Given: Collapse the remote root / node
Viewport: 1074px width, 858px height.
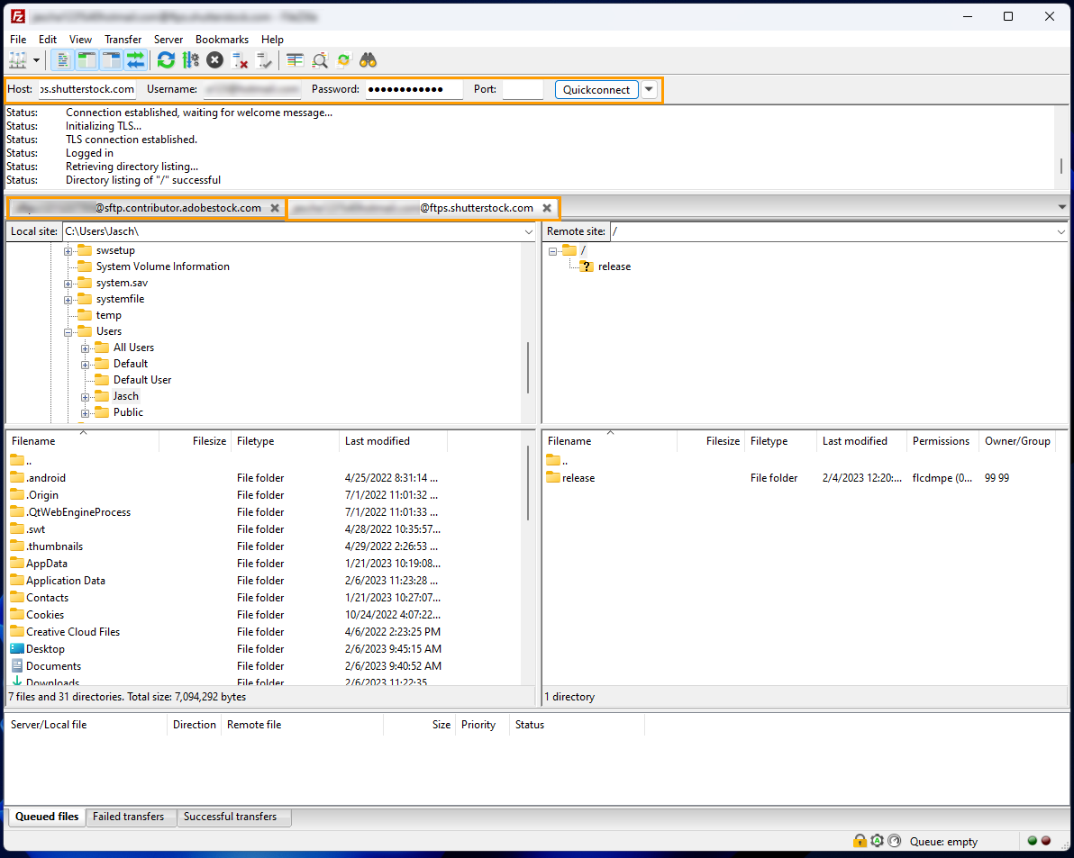Looking at the screenshot, I should click(552, 251).
